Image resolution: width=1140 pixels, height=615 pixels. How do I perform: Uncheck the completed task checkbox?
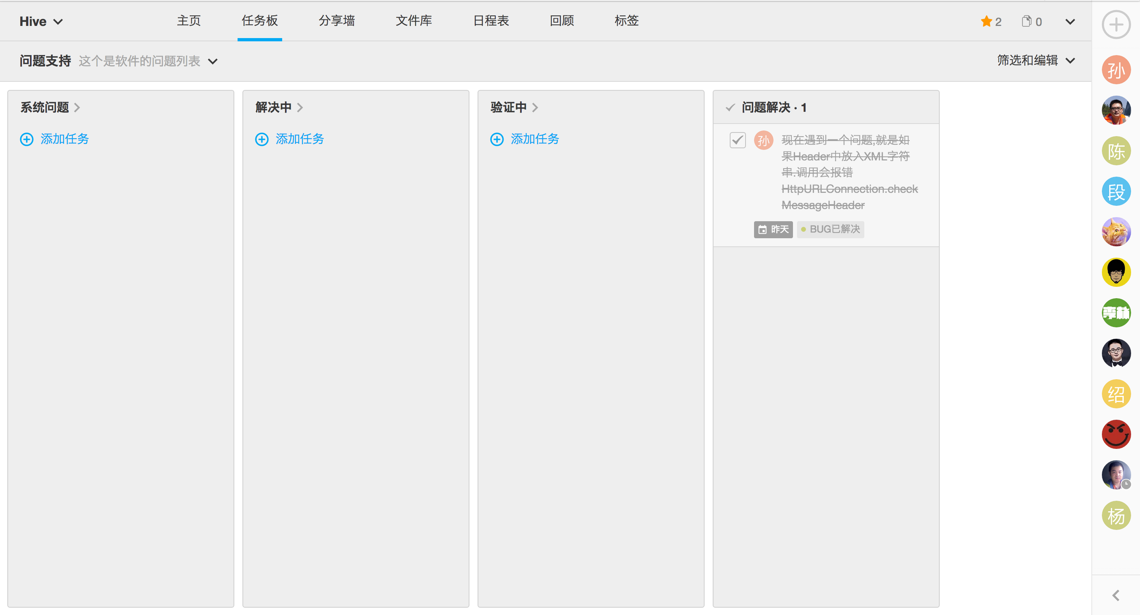(x=737, y=140)
